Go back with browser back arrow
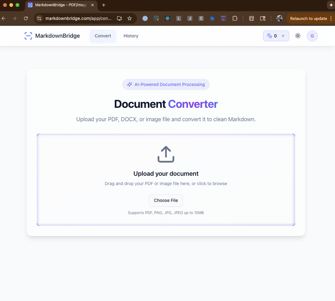 [4, 19]
